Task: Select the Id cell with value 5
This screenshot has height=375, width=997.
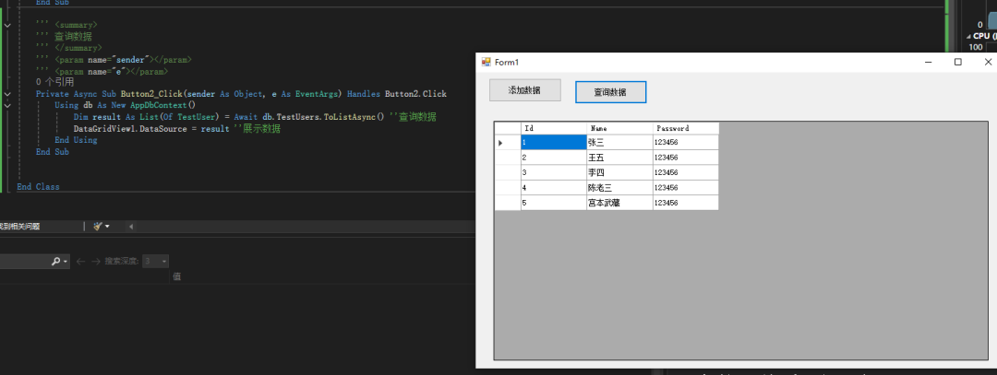Action: 553,203
